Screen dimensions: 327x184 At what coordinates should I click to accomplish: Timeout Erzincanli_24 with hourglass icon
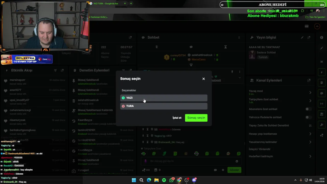click(x=147, y=142)
